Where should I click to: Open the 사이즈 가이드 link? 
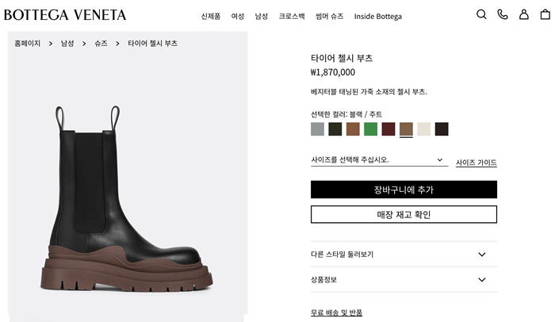476,163
